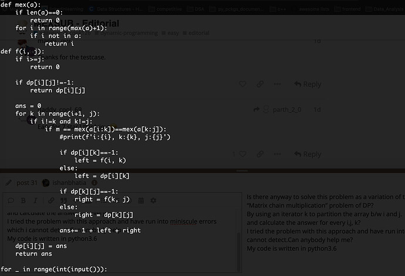Click the ishanbhatia avatar in composer header
The height and width of the screenshot is (276, 405).
pos(46,183)
